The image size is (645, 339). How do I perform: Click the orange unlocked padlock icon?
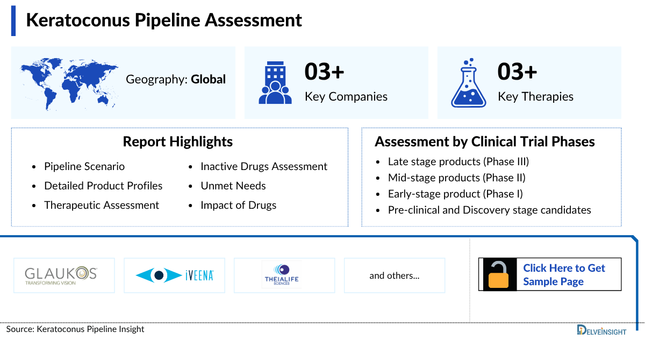click(498, 274)
